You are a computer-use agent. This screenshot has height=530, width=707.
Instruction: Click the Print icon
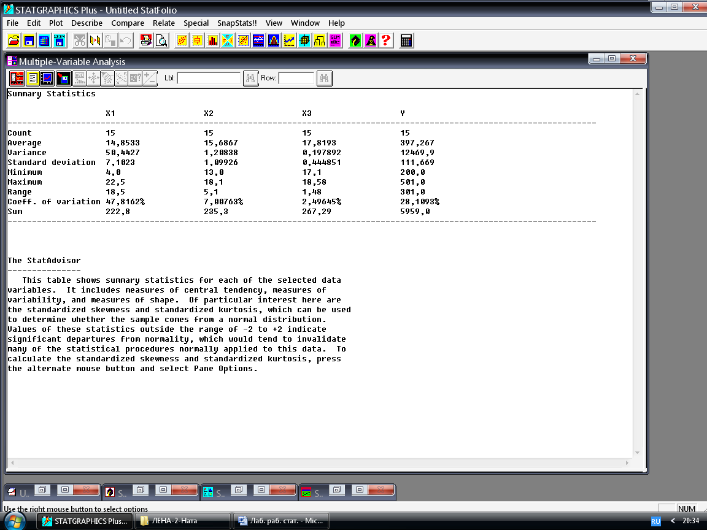click(x=146, y=40)
